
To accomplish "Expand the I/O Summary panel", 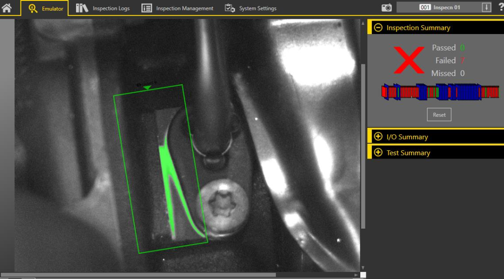I will click(378, 137).
